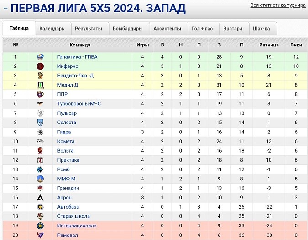Screen dimensions: 308x240
Task: Click the Бандито-Лев.-Д team logo
Action: (40, 76)
